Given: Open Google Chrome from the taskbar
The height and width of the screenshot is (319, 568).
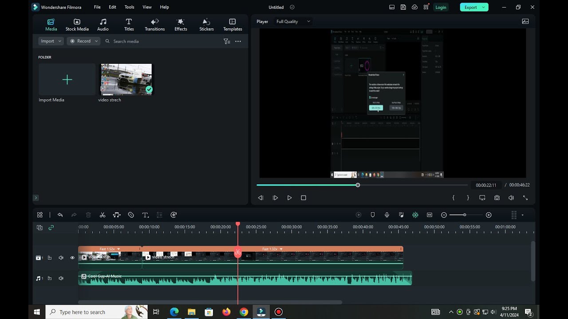Looking at the screenshot, I should coord(244,312).
